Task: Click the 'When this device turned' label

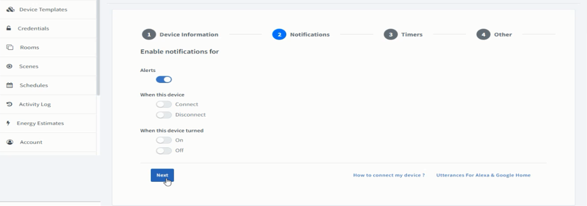Action: tap(172, 130)
